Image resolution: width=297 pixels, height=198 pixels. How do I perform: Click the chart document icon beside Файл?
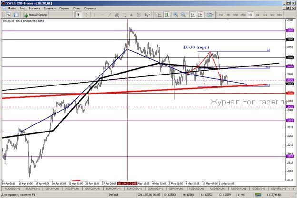(4, 9)
